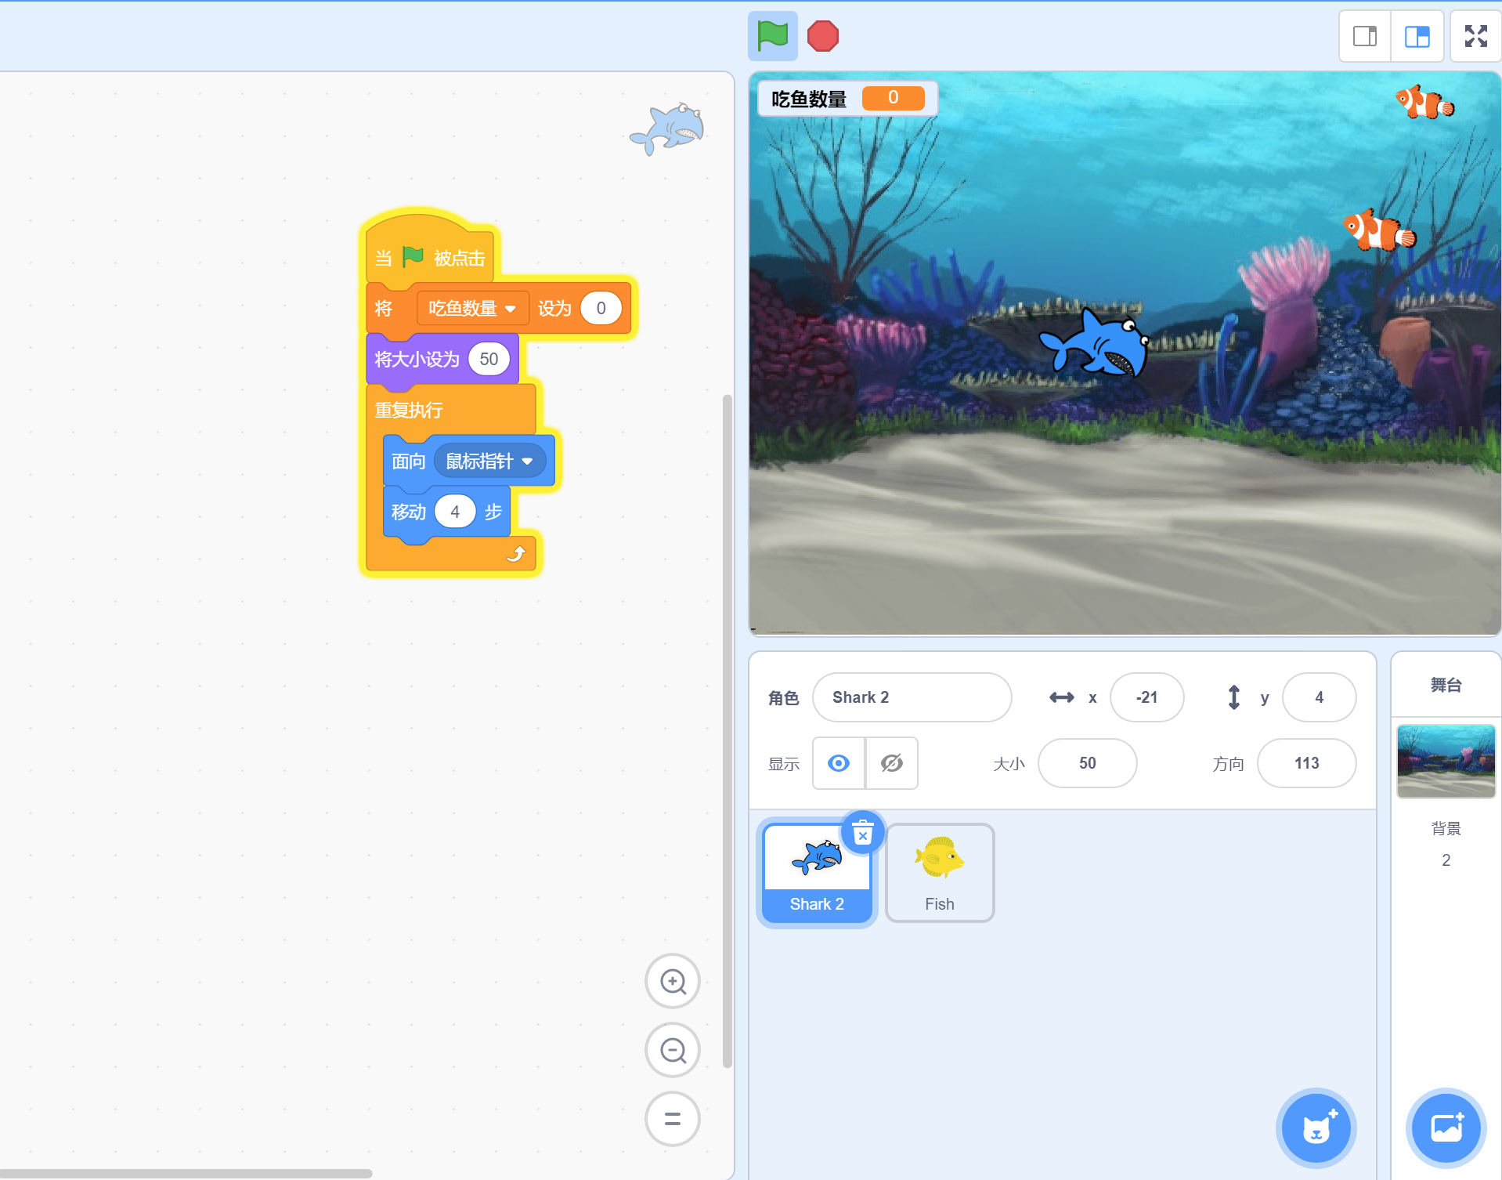Enter full screen stage mode
This screenshot has height=1180, width=1502.
pyautogui.click(x=1475, y=36)
